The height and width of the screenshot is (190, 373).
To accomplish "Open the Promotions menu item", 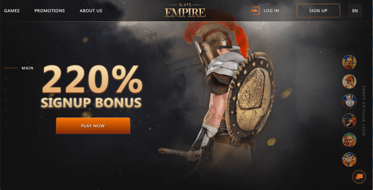I will (x=49, y=11).
